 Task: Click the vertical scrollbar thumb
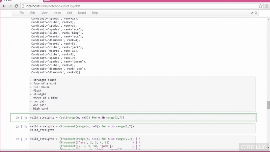click(268, 105)
